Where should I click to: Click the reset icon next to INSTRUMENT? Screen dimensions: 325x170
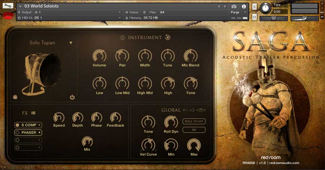[x=168, y=38]
